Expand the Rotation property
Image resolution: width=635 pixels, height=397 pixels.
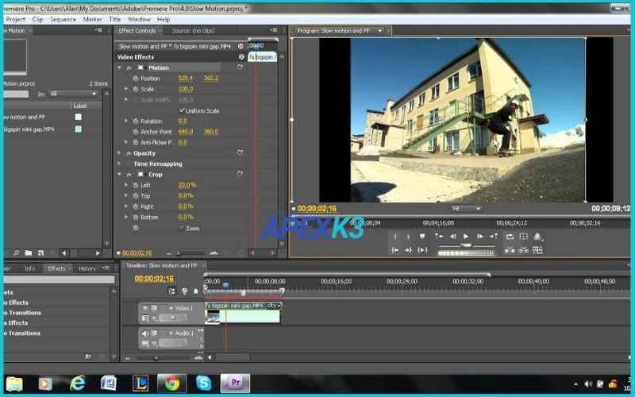[126, 121]
